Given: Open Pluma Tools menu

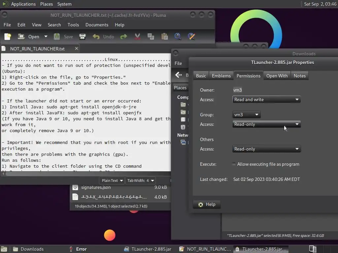Looking at the screenshot, I should tap(73, 25).
